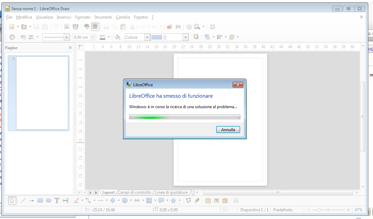Viewport: 373px width, 219px height.
Task: Select the Text tool
Action: pyautogui.click(x=57, y=201)
